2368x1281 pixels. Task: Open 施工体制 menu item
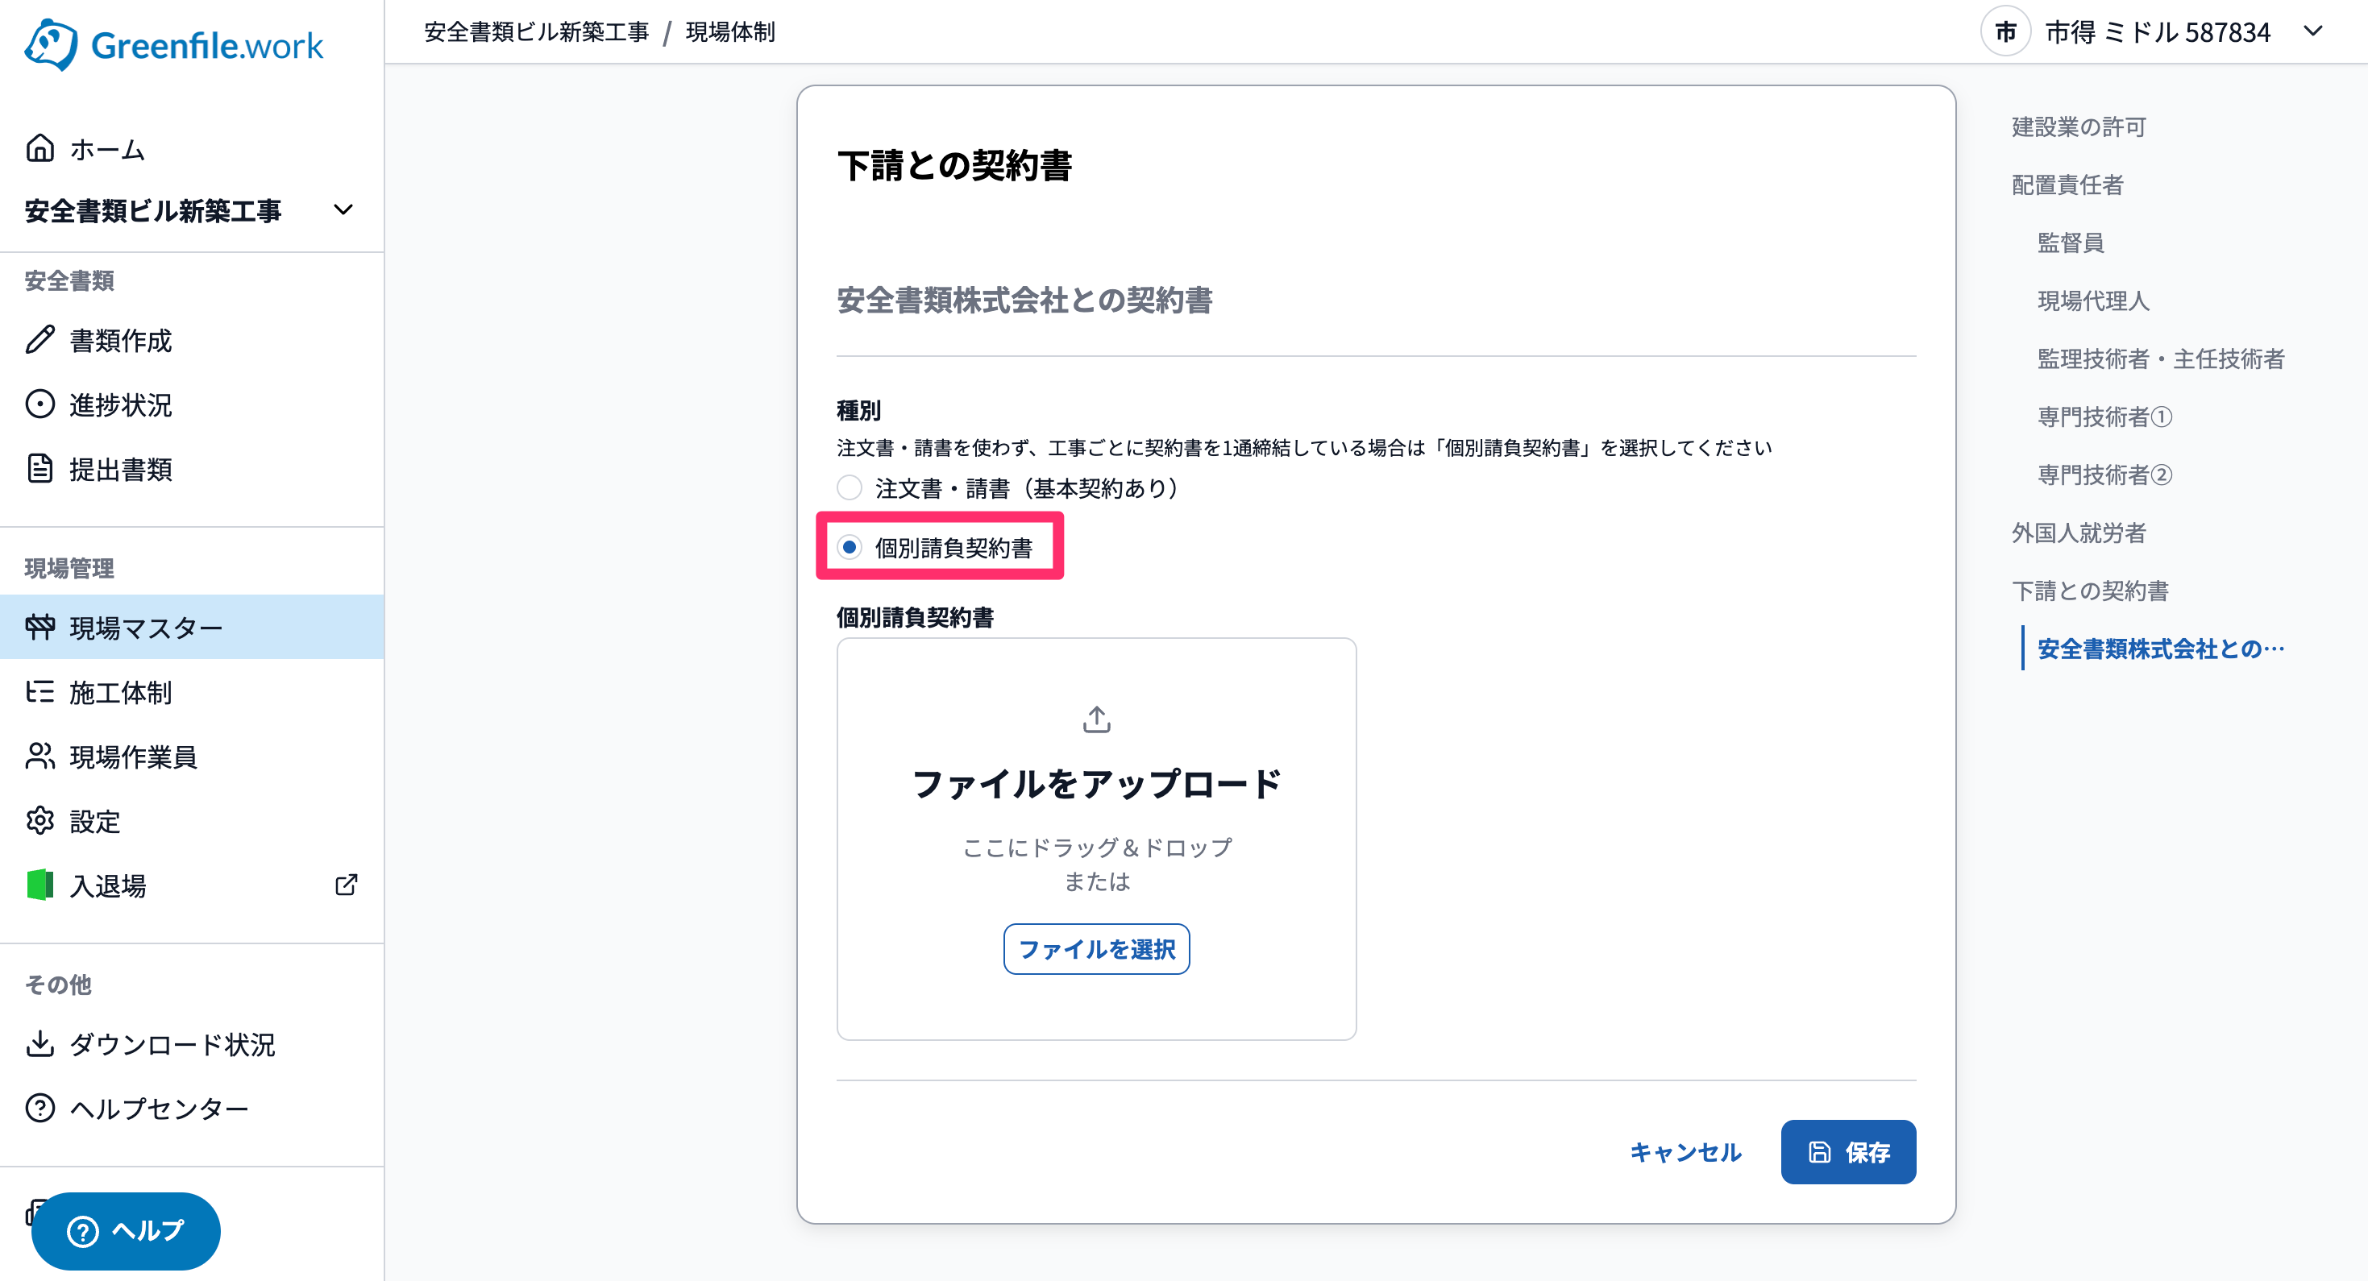point(191,693)
